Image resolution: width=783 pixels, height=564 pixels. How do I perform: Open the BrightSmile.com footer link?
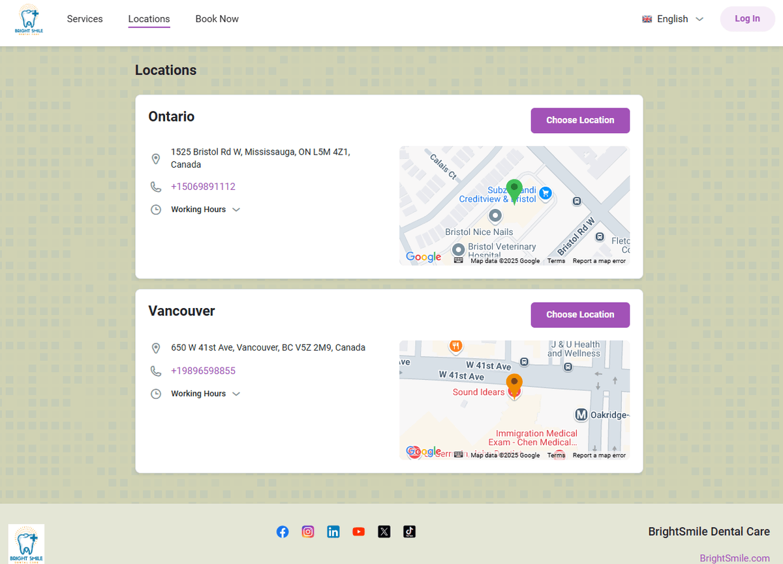[x=735, y=558]
